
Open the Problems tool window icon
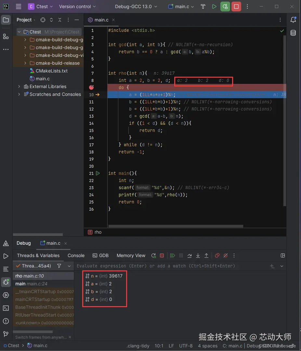pyautogui.click(x=6, y=321)
